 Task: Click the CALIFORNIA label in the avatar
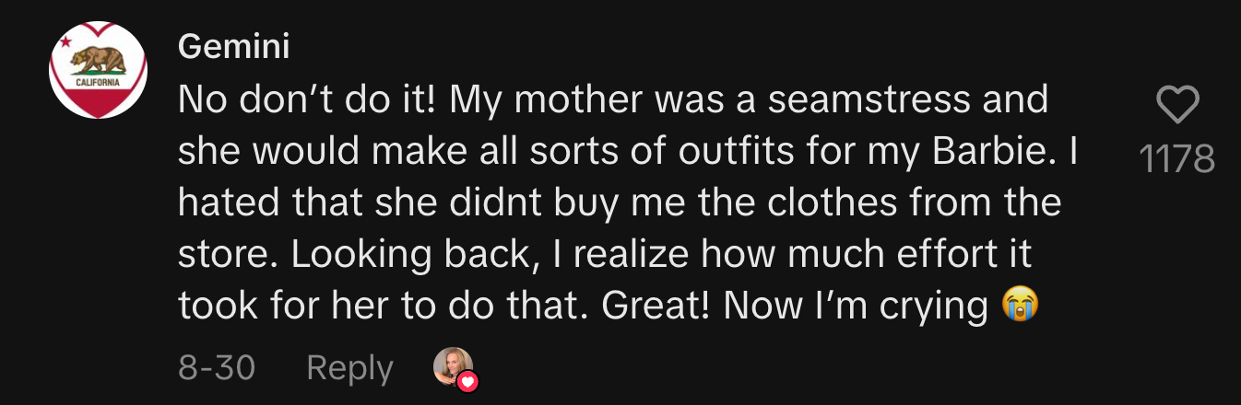pyautogui.click(x=98, y=83)
